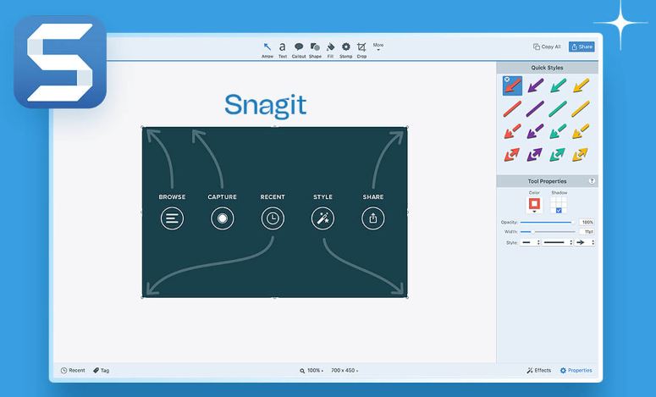Click the Quick Styles panel header
This screenshot has height=397, width=656.
pyautogui.click(x=547, y=68)
